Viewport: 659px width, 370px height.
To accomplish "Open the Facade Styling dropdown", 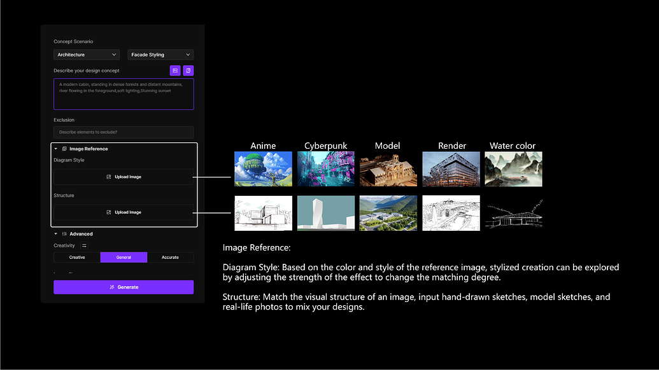I will (x=160, y=54).
